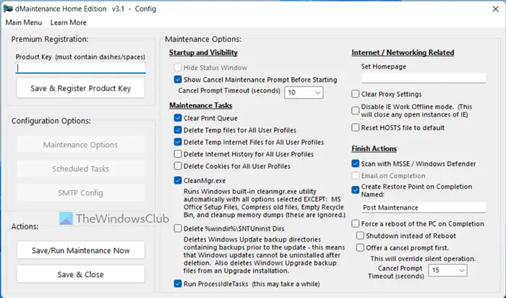Open the Learn More menu
Image resolution: width=506 pixels, height=298 pixels.
tap(69, 22)
